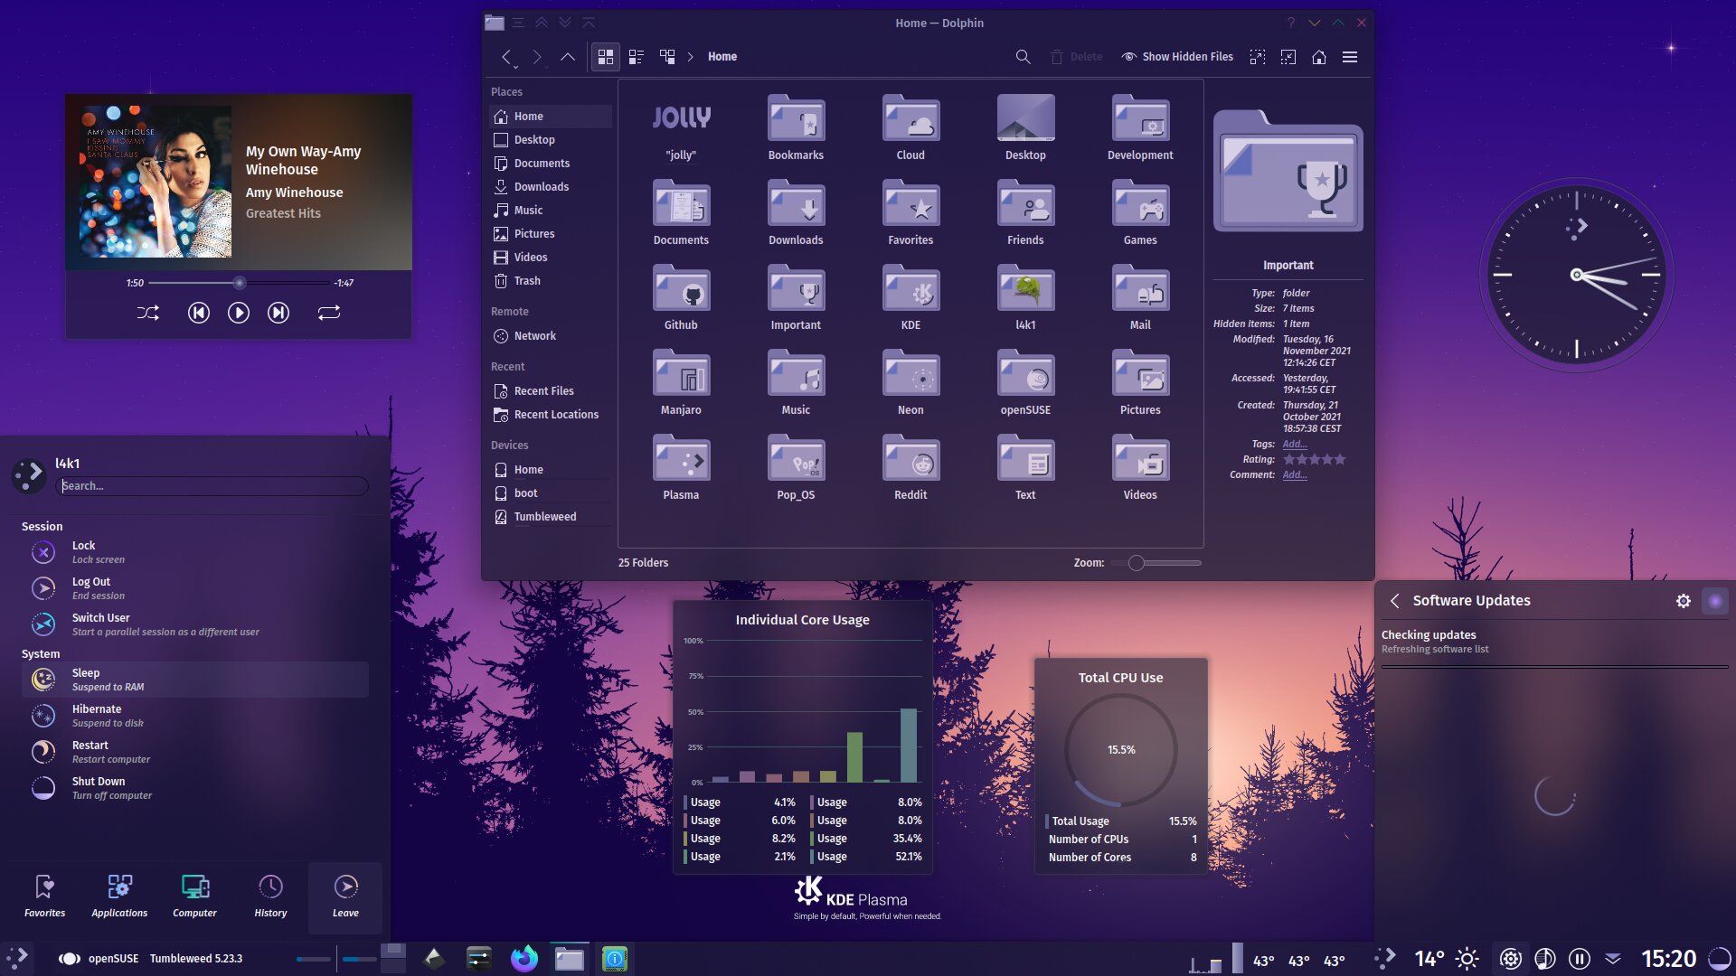This screenshot has height=976, width=1736.
Task: Switch to History tab in launcher
Action: click(270, 897)
